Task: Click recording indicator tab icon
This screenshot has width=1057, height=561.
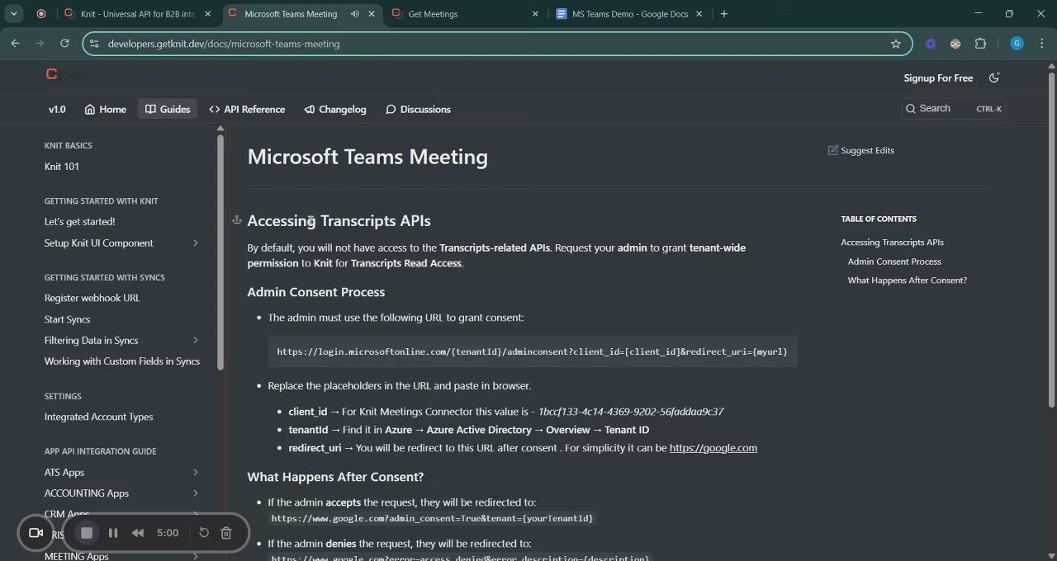Action: coord(41,14)
